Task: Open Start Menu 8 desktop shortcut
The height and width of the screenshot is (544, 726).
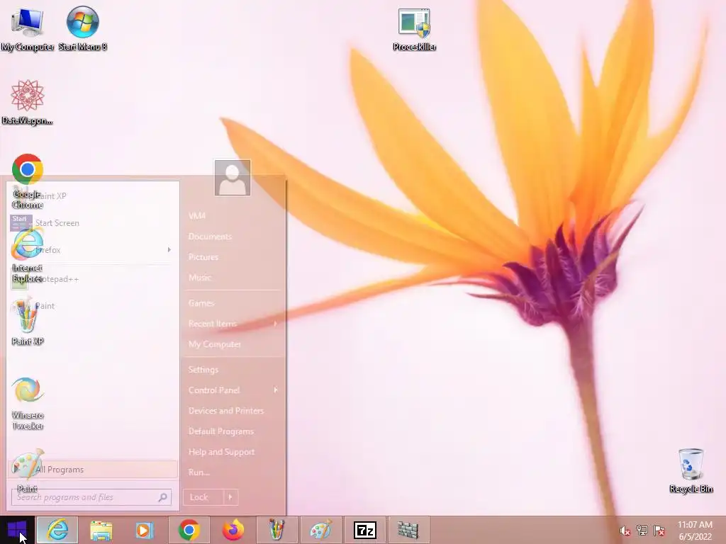Action: click(x=82, y=28)
